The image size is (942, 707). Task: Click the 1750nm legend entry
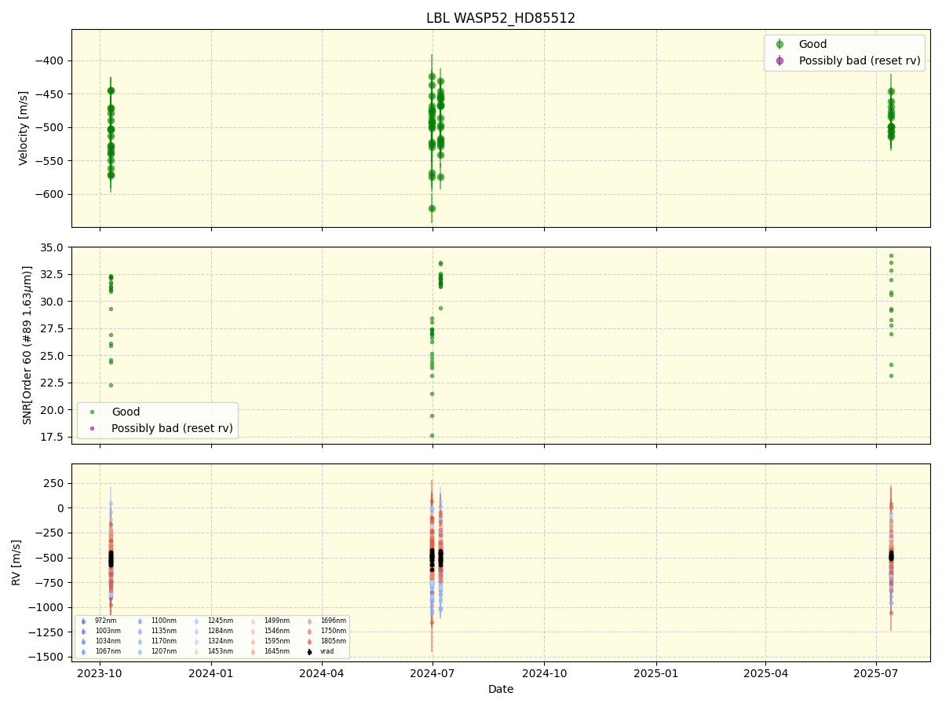326,631
